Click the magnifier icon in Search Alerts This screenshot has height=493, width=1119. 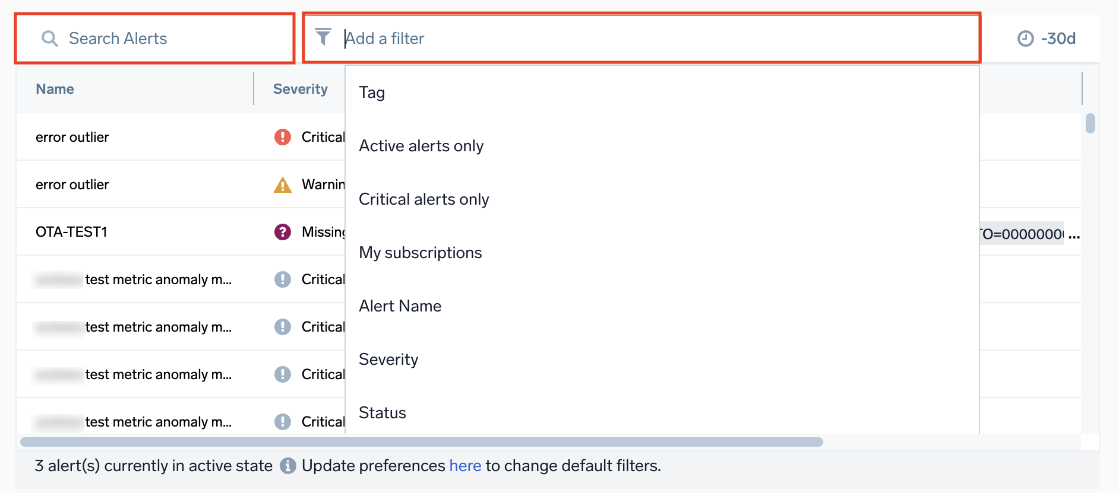pos(49,39)
